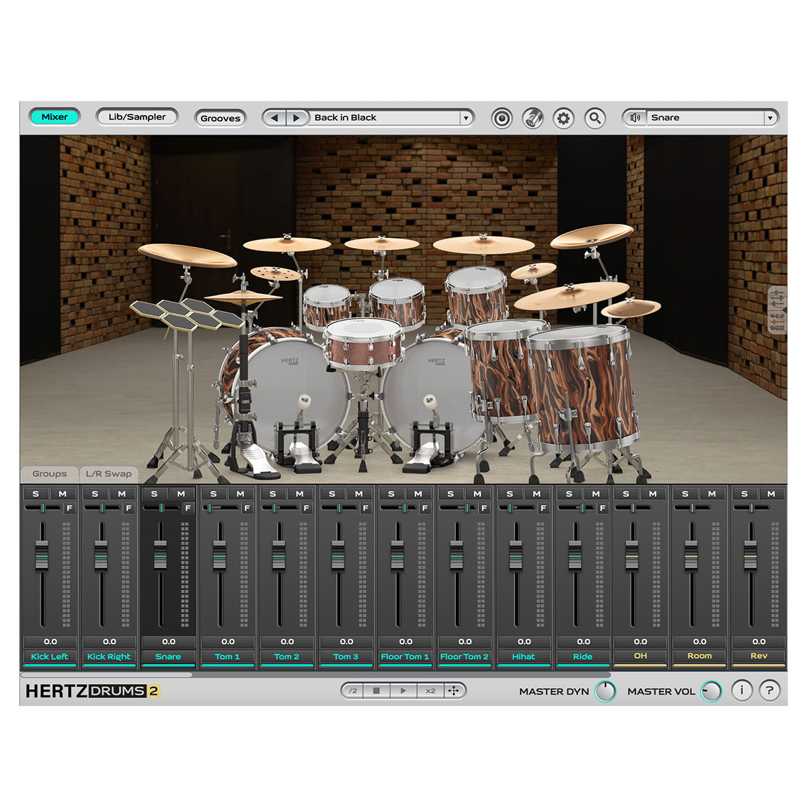Screen dimensions: 807x807
Task: Click the drumstick/microphone tool icon
Action: 533,118
